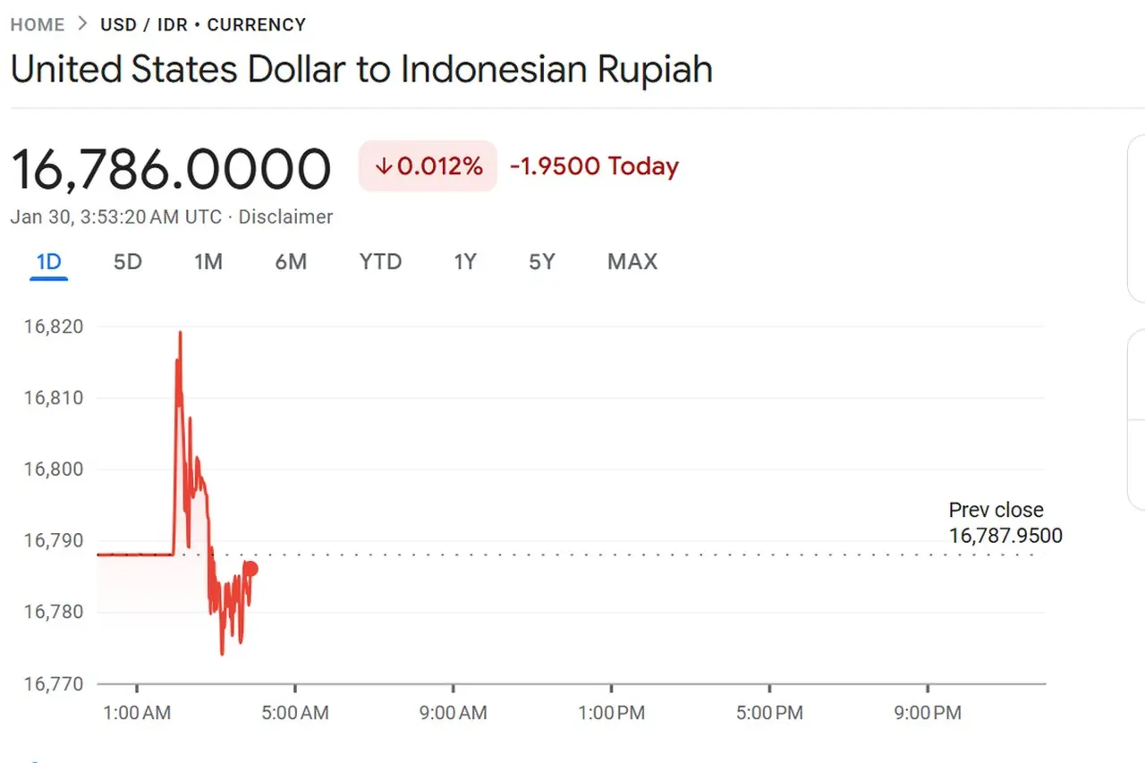
Task: Click the red current-price dot on the chart
Action: pyautogui.click(x=251, y=569)
